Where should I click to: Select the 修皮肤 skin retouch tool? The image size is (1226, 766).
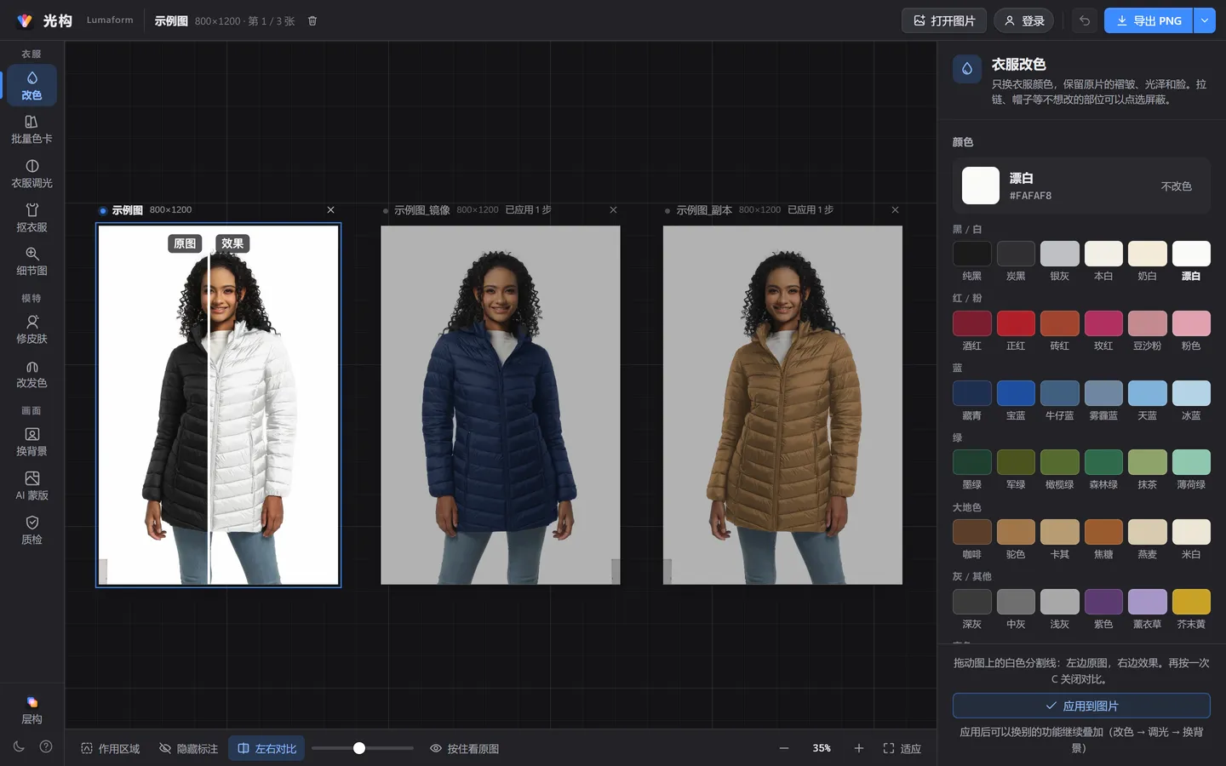coord(32,329)
